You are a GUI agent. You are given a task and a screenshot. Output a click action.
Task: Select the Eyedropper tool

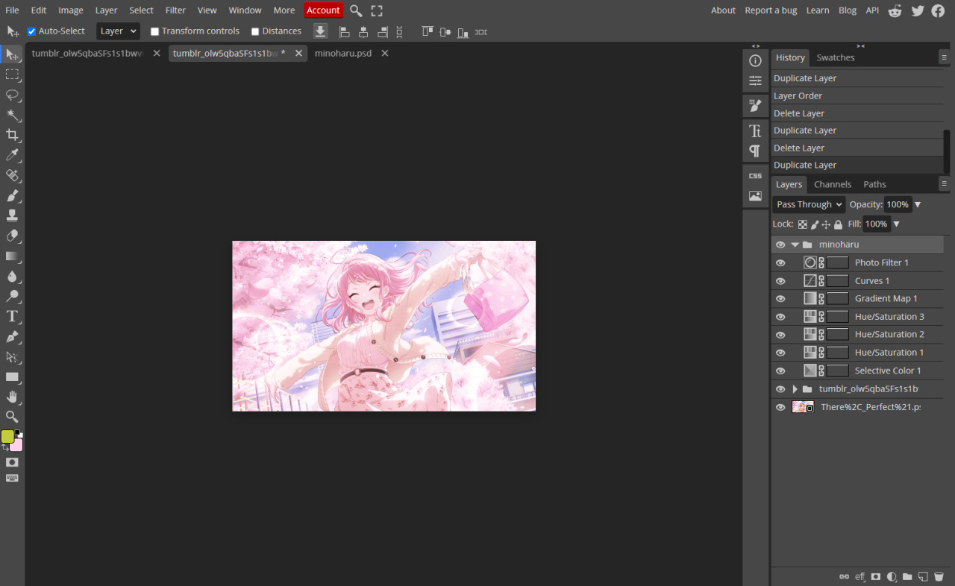pyautogui.click(x=13, y=155)
